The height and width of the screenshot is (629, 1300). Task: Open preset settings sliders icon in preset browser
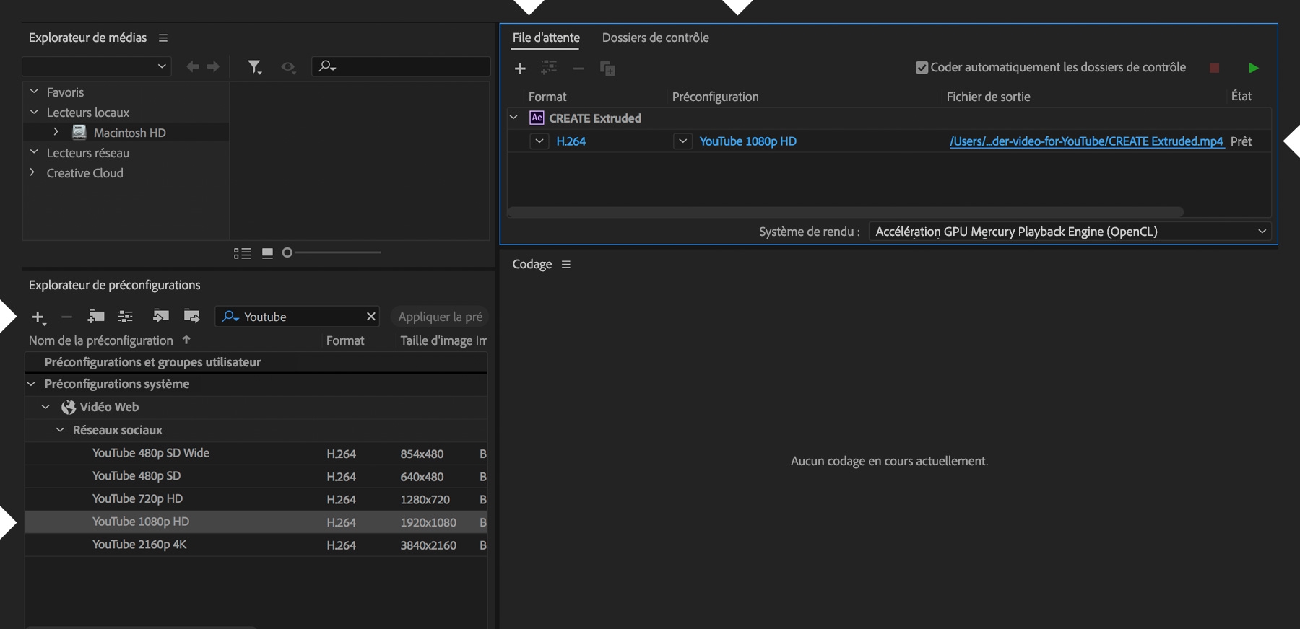125,316
